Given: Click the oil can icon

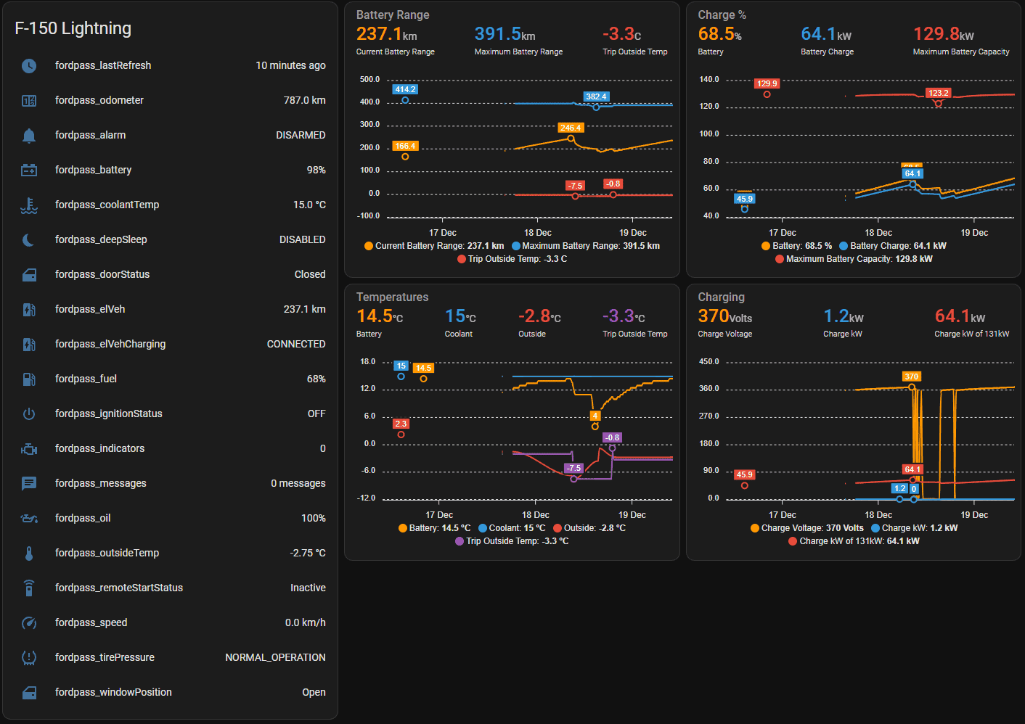Looking at the screenshot, I should coord(29,518).
